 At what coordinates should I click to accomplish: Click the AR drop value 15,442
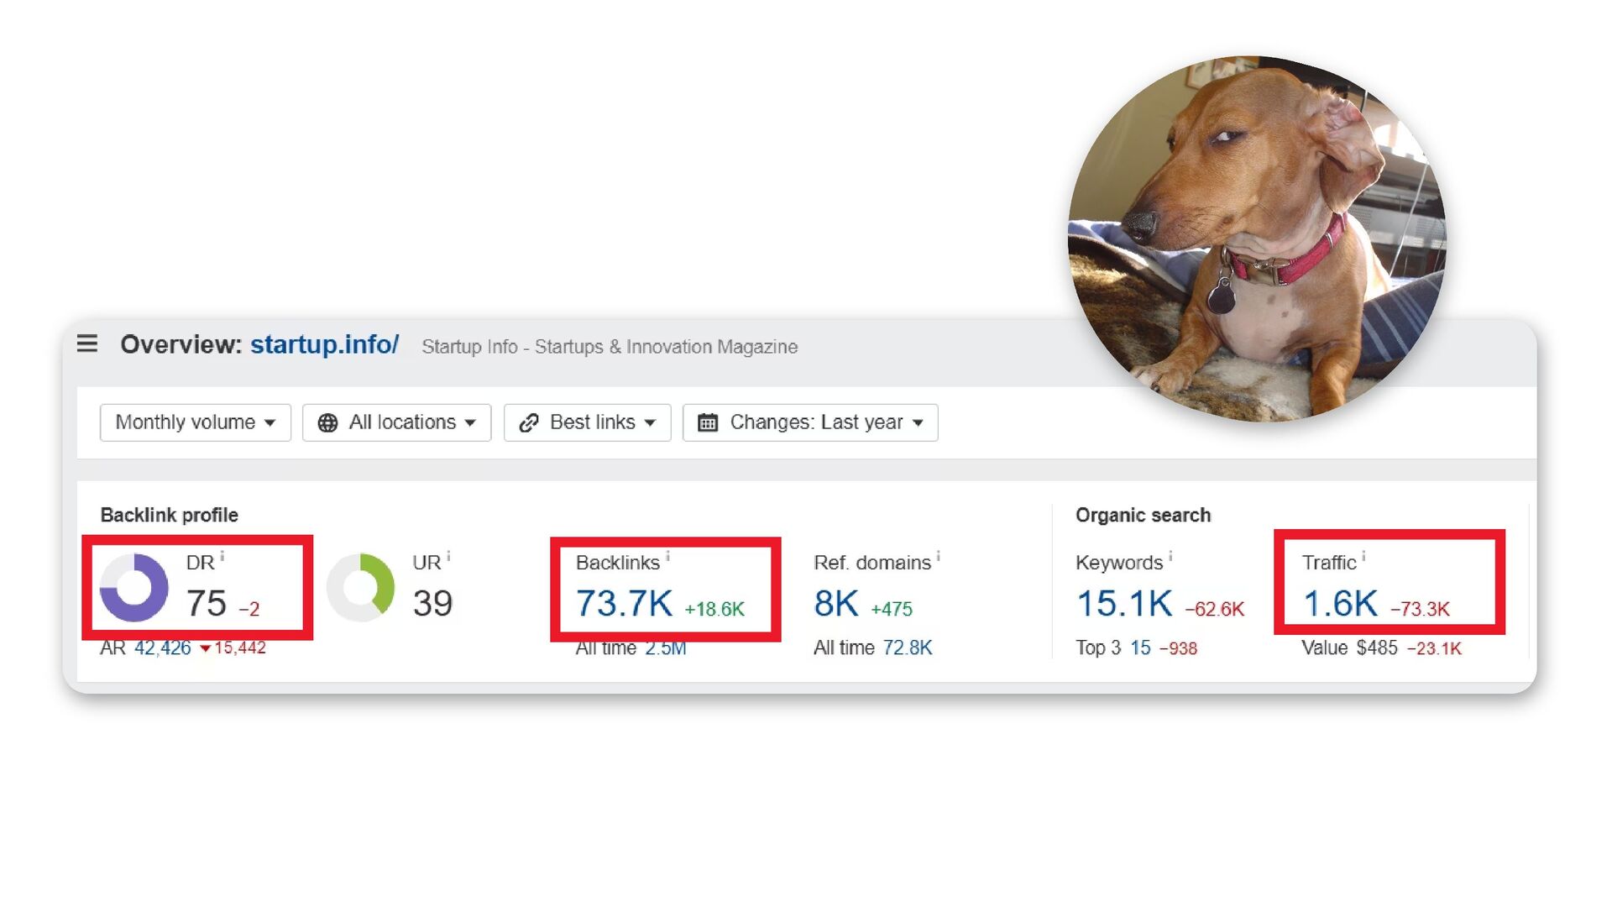[240, 647]
